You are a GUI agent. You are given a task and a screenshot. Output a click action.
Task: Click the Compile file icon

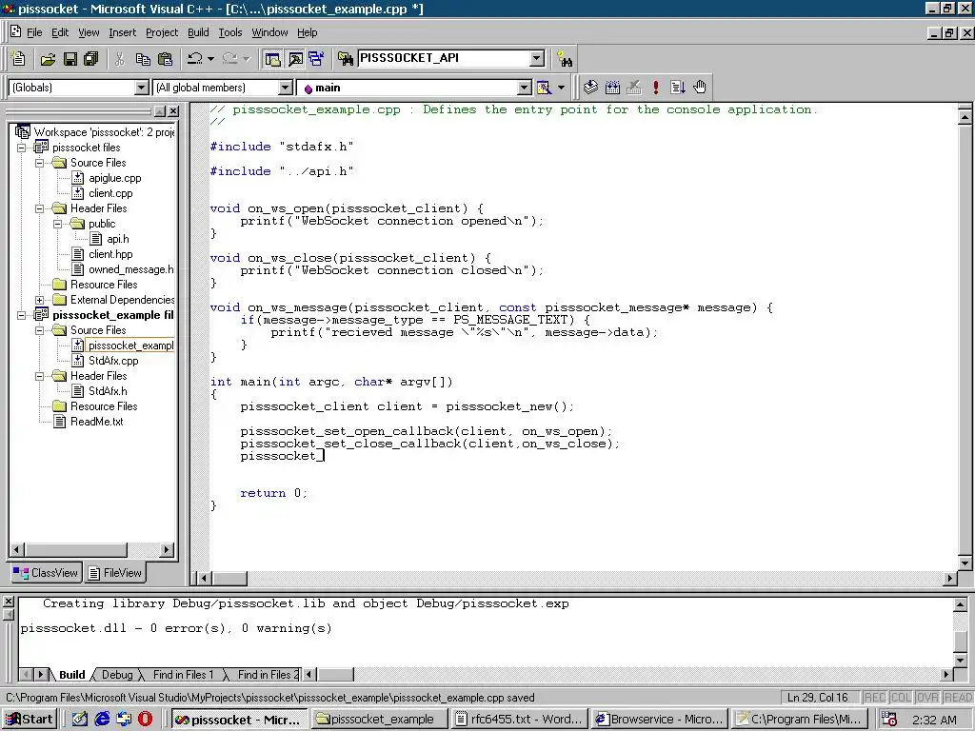point(590,87)
